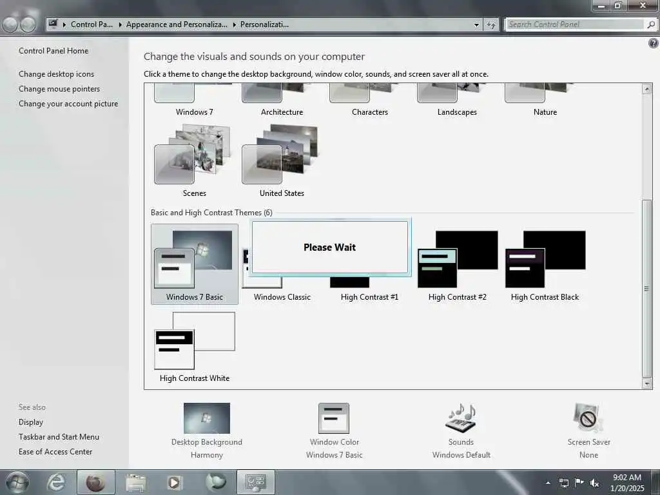This screenshot has height=495, width=660.
Task: Click in the Search Control Panel field
Action: pyautogui.click(x=575, y=24)
